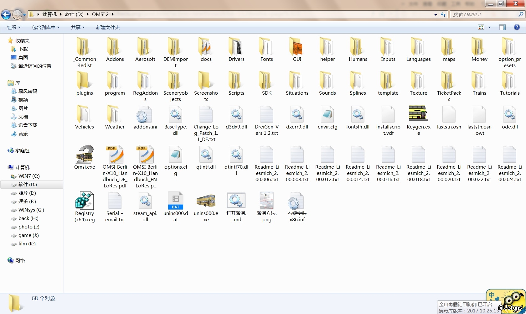Click the back navigation button
This screenshot has height=314, width=526.
coord(6,14)
